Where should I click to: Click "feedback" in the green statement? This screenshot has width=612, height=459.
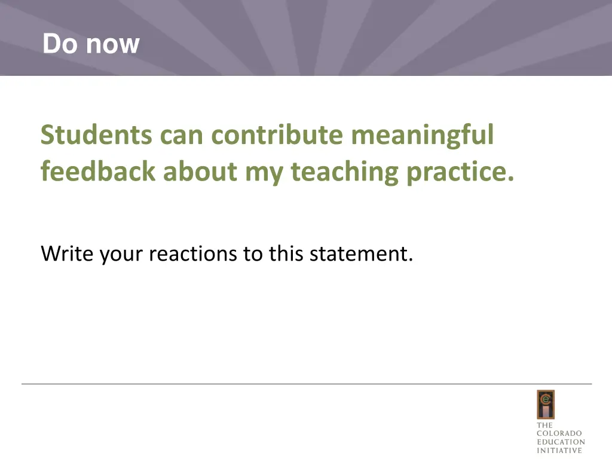tap(98, 171)
